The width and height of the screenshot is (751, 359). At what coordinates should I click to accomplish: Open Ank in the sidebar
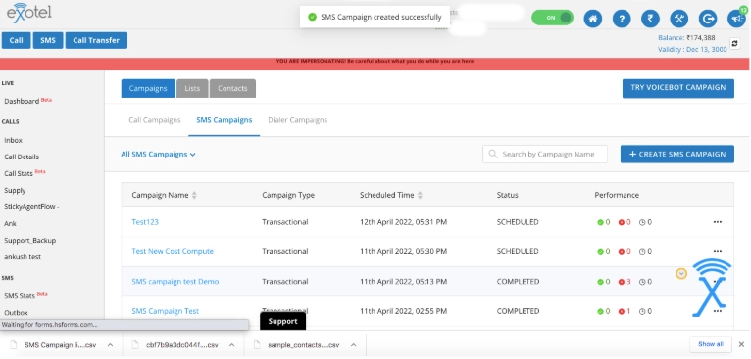click(10, 223)
